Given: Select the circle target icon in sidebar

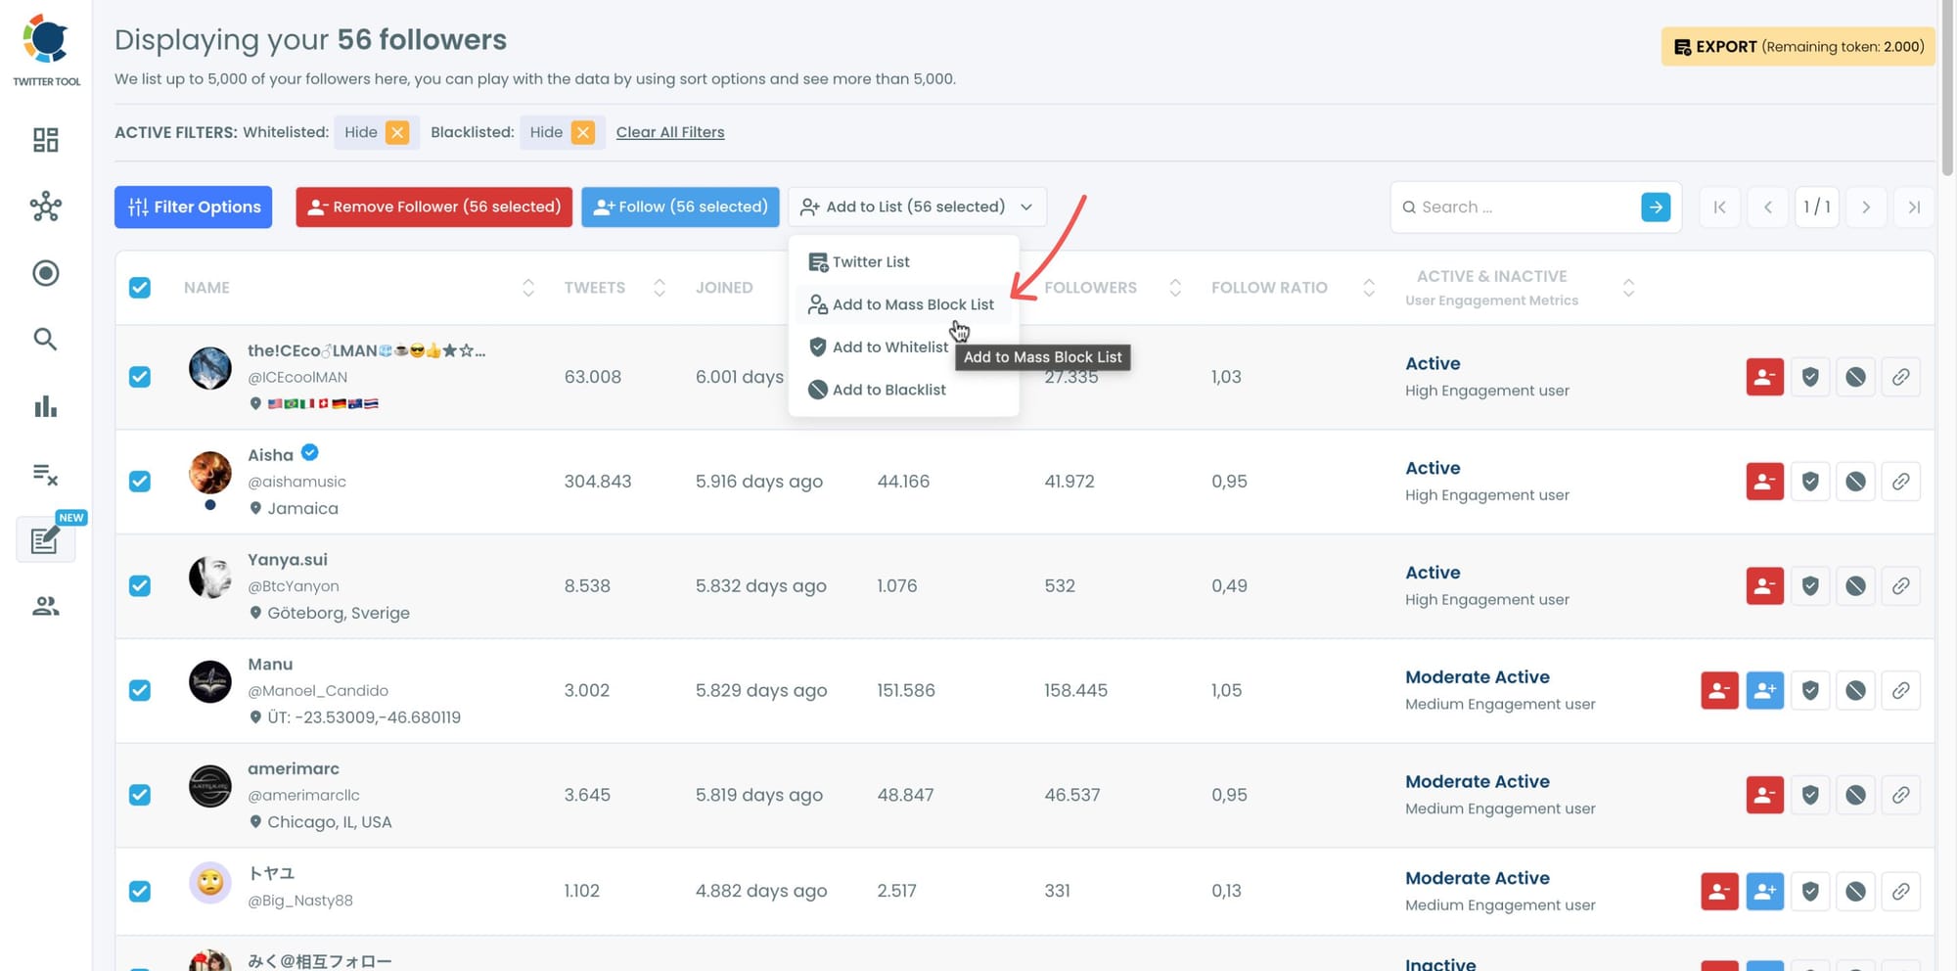Looking at the screenshot, I should click(45, 273).
